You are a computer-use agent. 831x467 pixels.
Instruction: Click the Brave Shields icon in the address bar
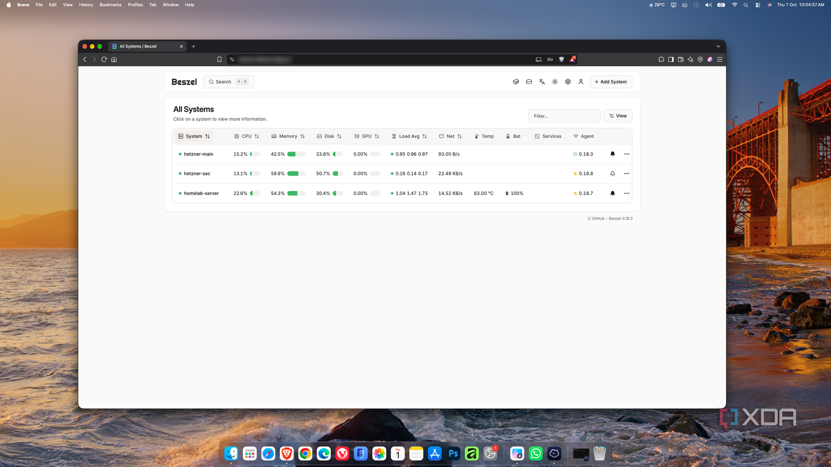[561, 59]
